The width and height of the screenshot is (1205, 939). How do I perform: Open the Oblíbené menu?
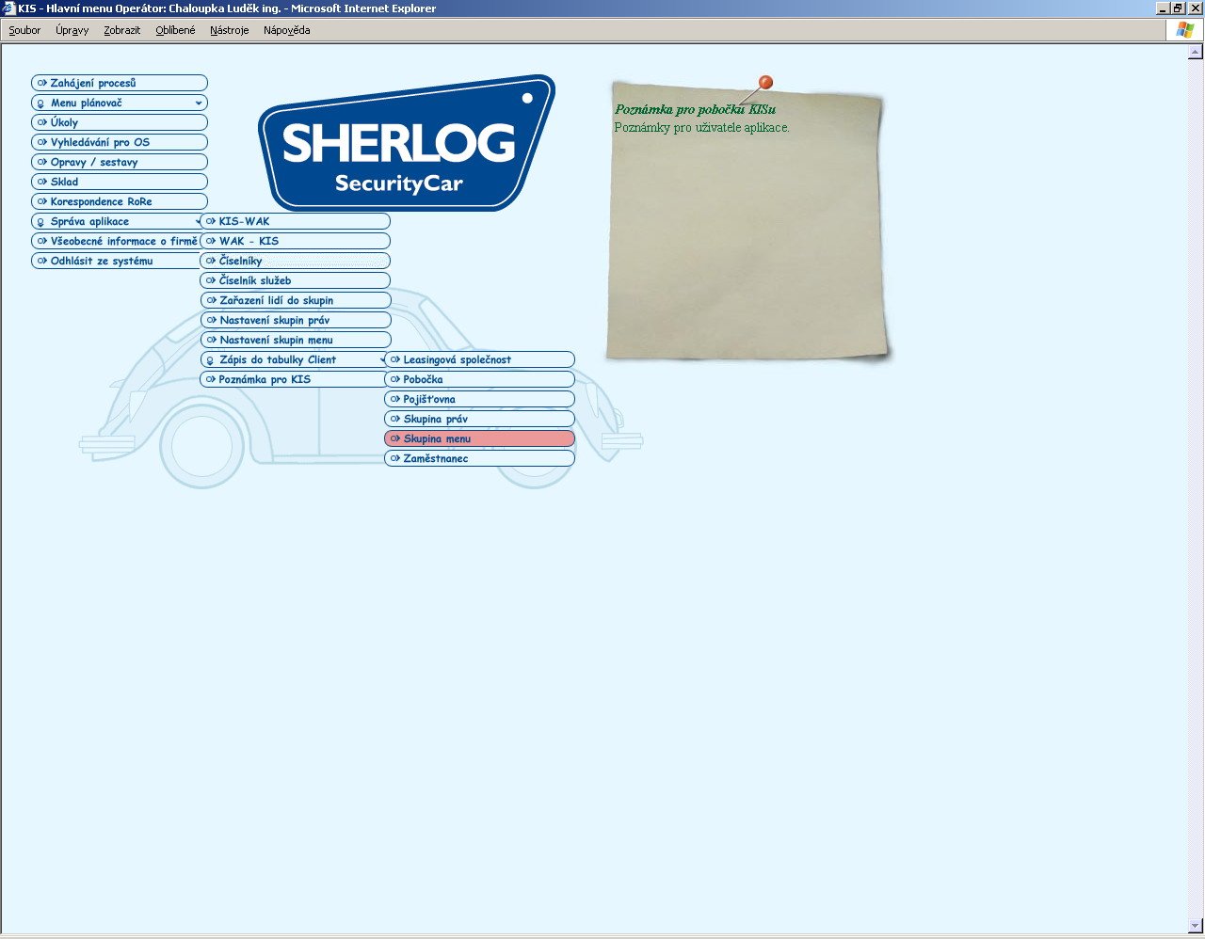[175, 30]
